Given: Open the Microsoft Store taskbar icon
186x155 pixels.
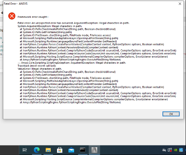Looking at the screenshot, I should point(60,150).
